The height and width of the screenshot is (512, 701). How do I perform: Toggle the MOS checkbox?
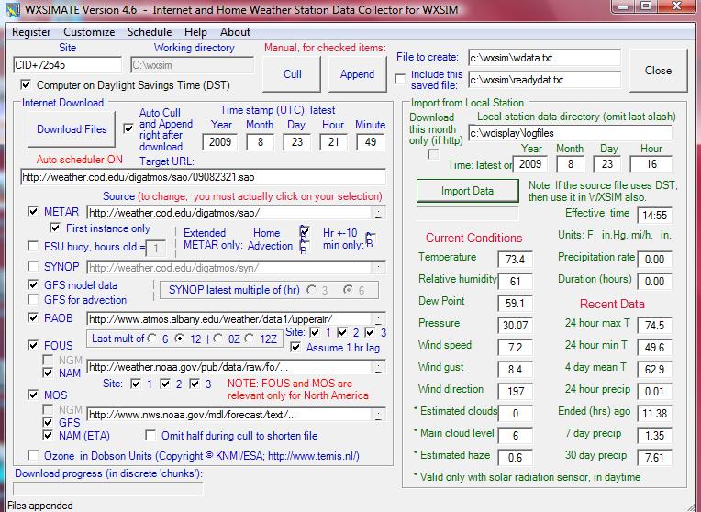[33, 395]
